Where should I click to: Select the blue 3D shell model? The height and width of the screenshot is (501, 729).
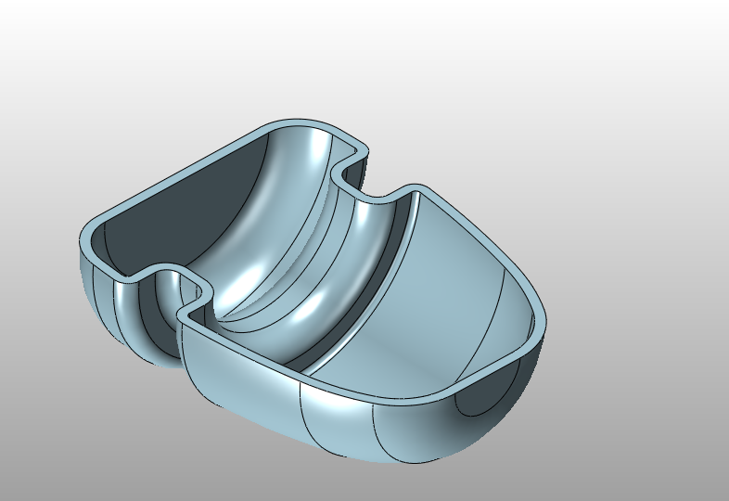point(313,290)
